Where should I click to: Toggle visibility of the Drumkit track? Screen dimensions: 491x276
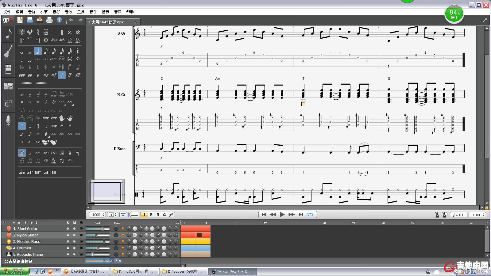(81, 248)
